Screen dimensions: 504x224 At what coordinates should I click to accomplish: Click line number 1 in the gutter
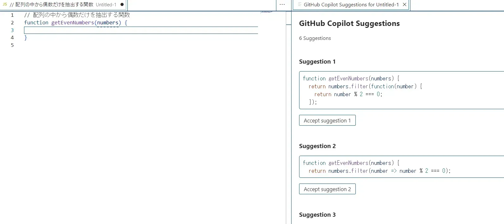pos(12,15)
